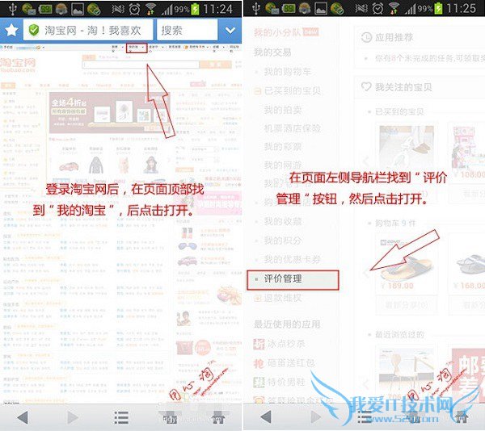Focus the 搜索 search field in browser toolbar
485x431 pixels.
pos(188,30)
